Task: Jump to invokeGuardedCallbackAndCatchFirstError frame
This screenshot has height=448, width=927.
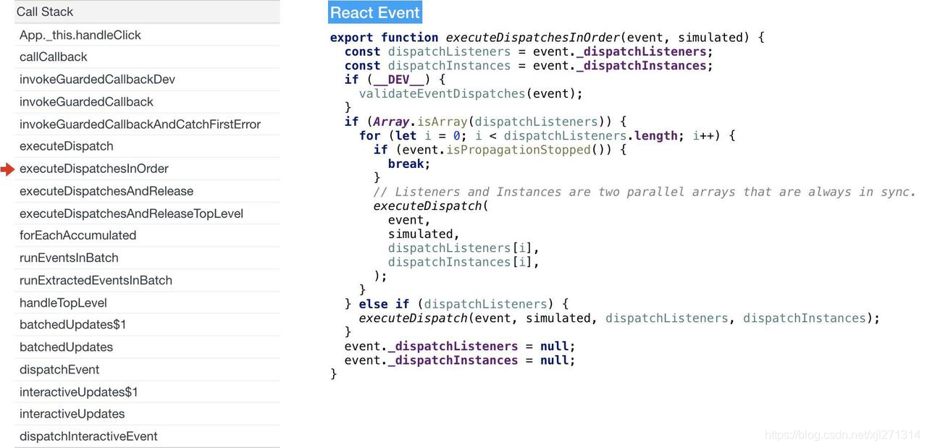Action: click(147, 124)
